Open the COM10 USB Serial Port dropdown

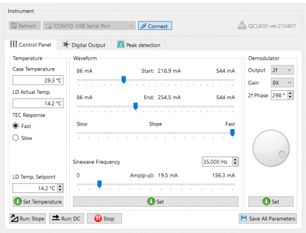89,26
